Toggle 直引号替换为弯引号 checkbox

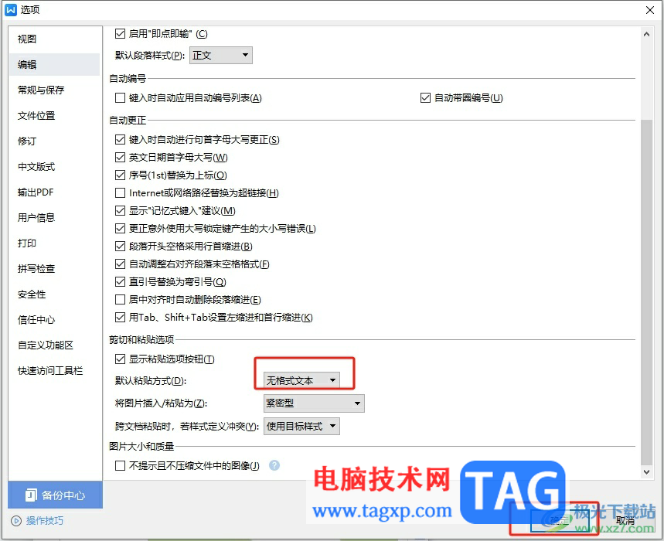click(x=121, y=281)
